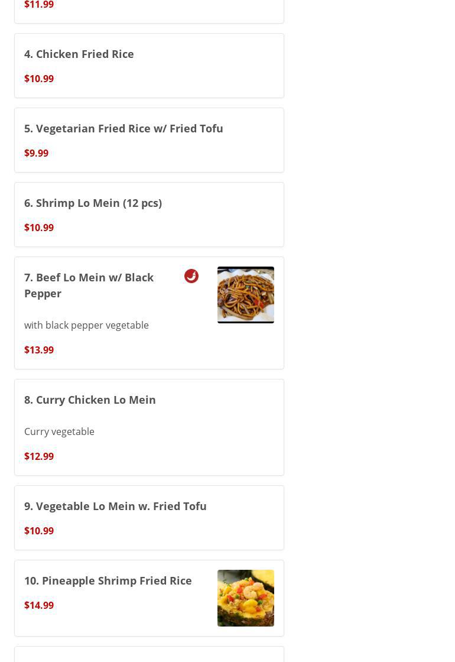Screen dimensions: 455x662
Task: Select 5. Vegetarian Fried Rice w/ Fried Tofu
Action: coord(123,128)
